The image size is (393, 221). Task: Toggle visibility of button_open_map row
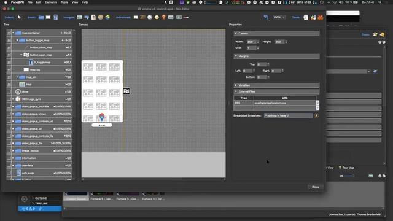coord(9,55)
